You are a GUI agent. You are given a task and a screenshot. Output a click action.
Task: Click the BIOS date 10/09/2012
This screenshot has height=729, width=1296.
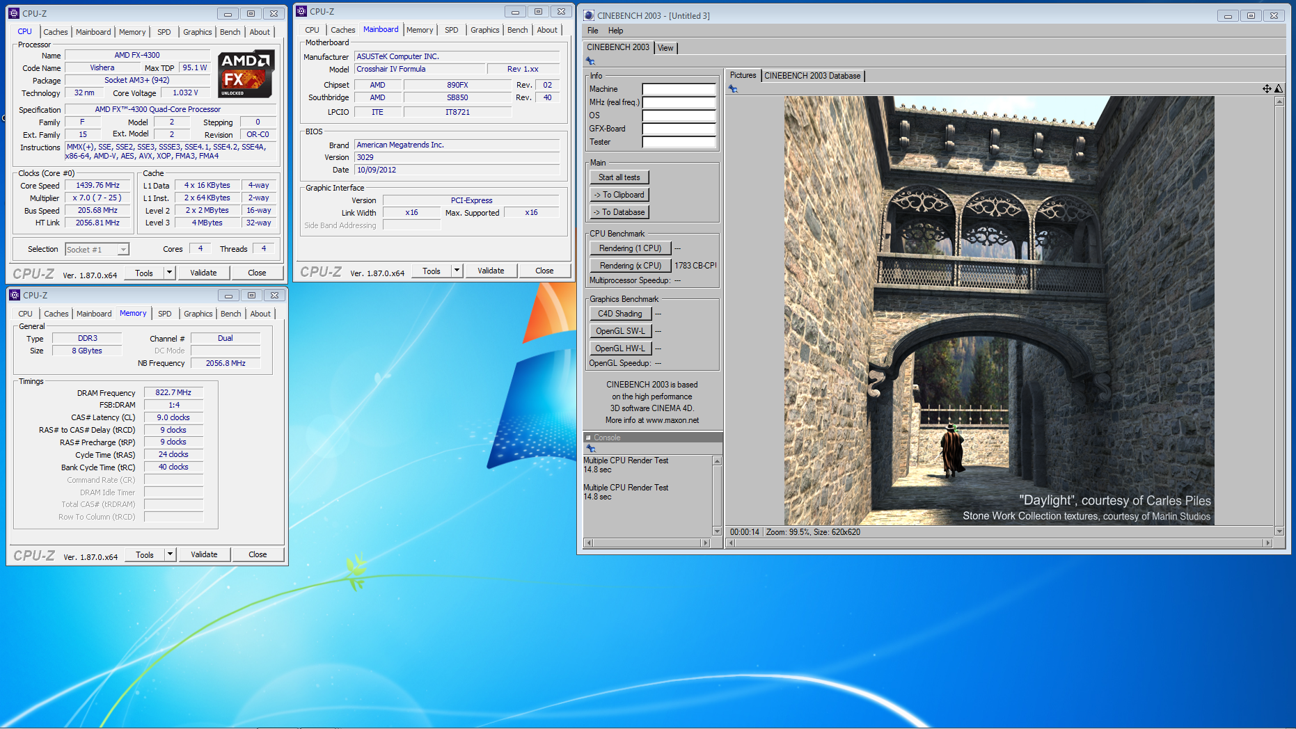point(457,170)
